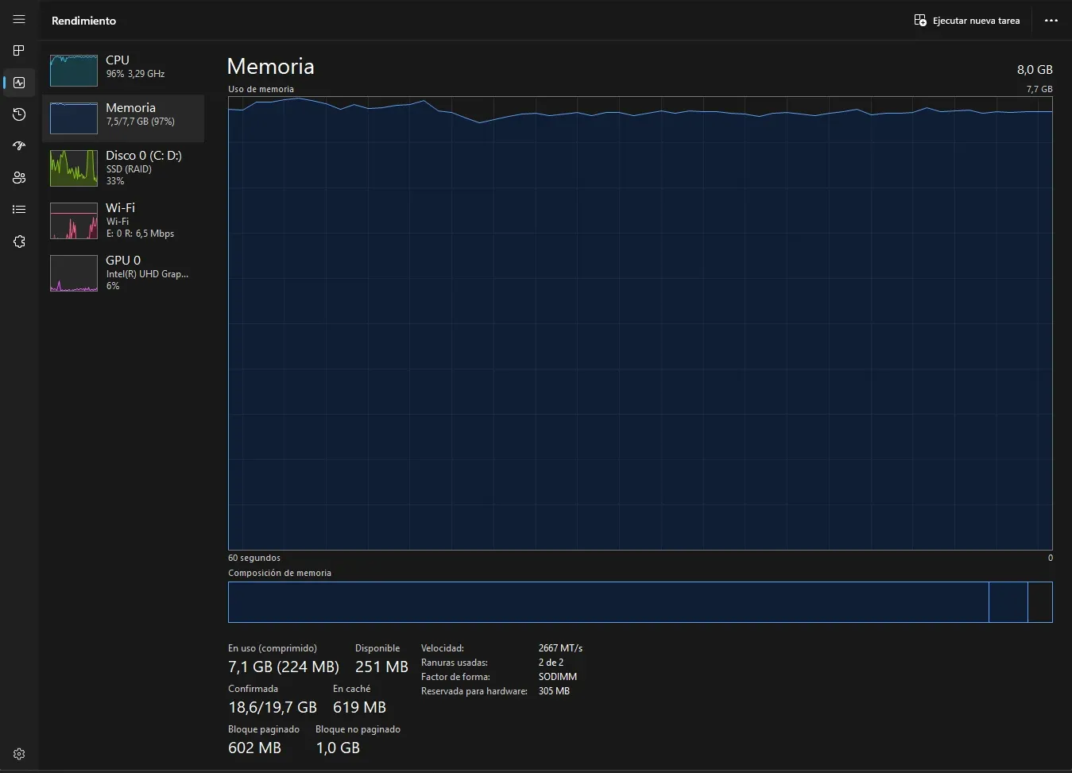Click the Intel(R) UHD Graphics text
The width and height of the screenshot is (1072, 773).
pyautogui.click(x=147, y=274)
